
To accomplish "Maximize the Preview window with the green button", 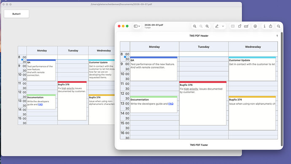I will [x=127, y=26].
